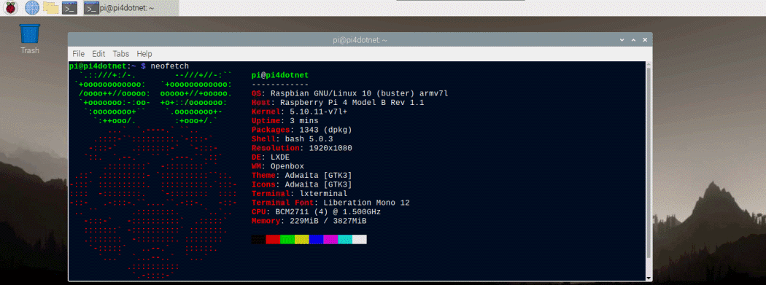This screenshot has width=766, height=285.
Task: Click the 'pi@pi4dotnet:~ $' shell prompt
Action: tap(107, 66)
